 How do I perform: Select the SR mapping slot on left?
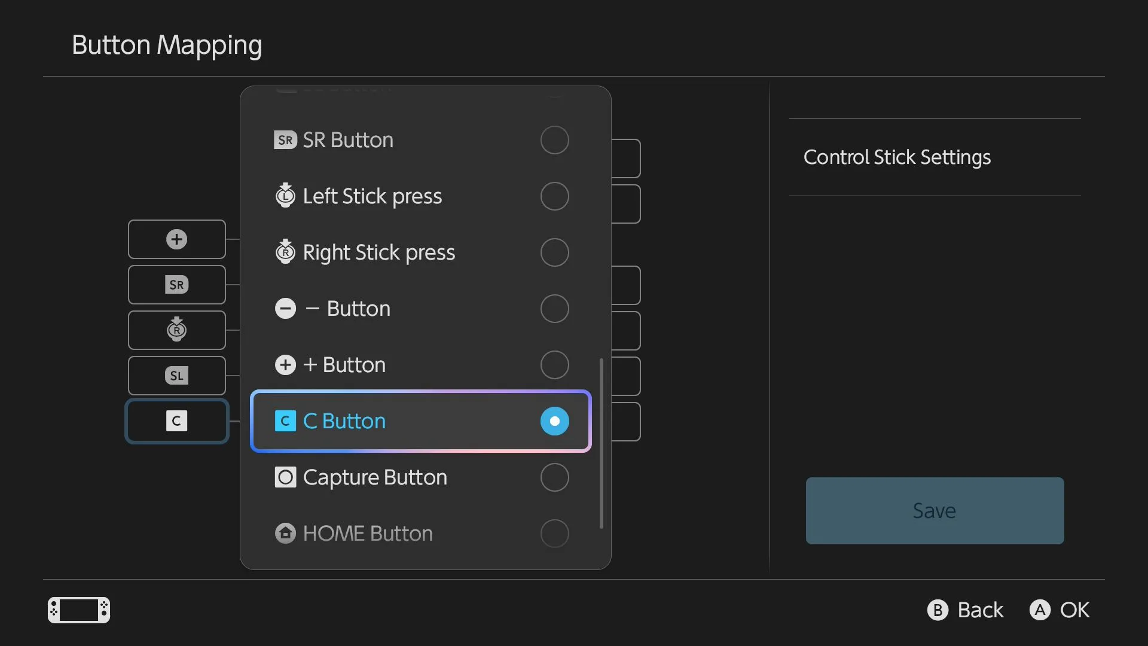click(176, 285)
